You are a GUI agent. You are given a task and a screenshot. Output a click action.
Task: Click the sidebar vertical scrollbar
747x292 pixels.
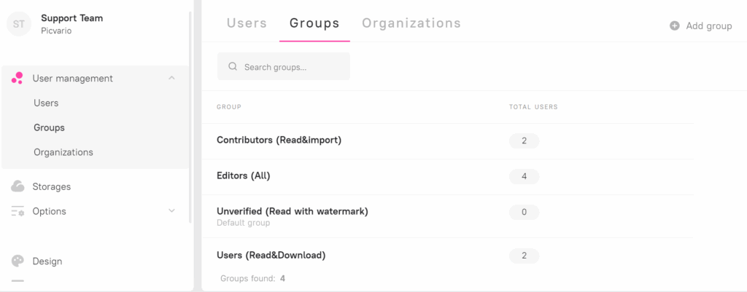click(190, 117)
